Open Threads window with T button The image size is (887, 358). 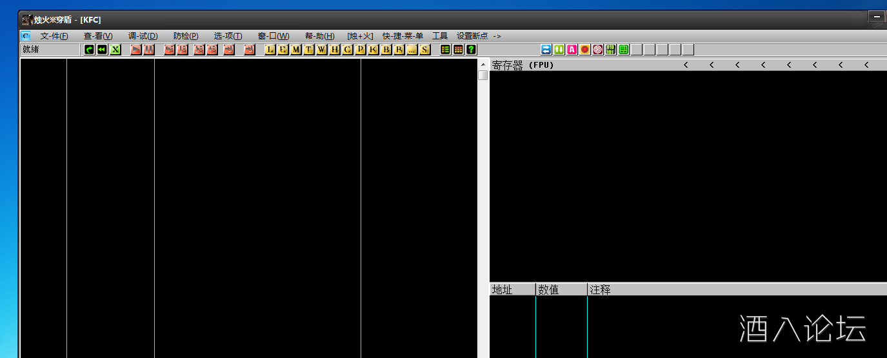309,50
